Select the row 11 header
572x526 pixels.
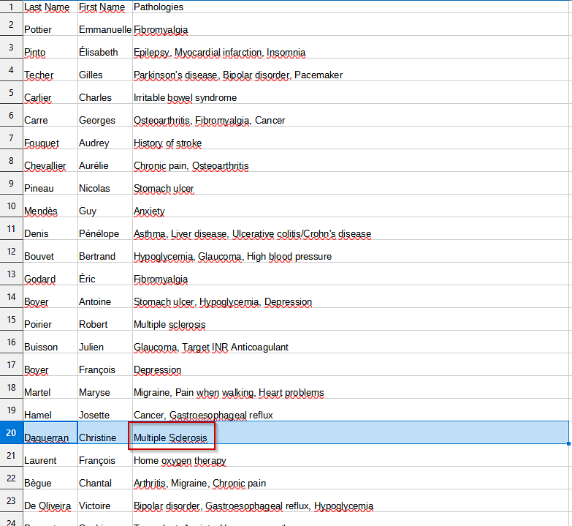click(x=11, y=228)
